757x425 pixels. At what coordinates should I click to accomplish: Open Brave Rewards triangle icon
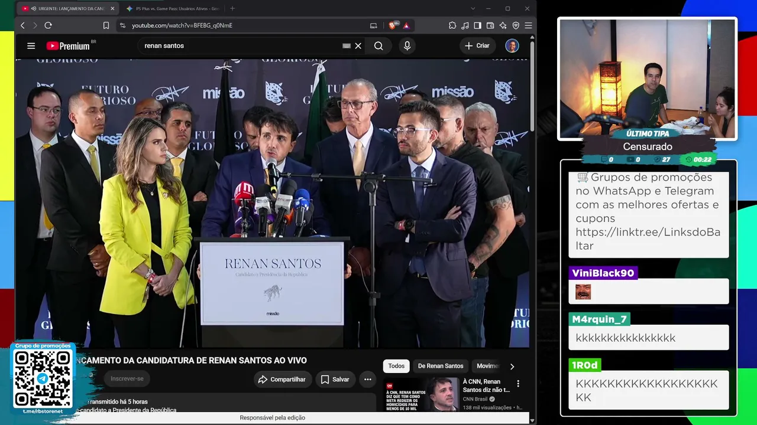(406, 25)
